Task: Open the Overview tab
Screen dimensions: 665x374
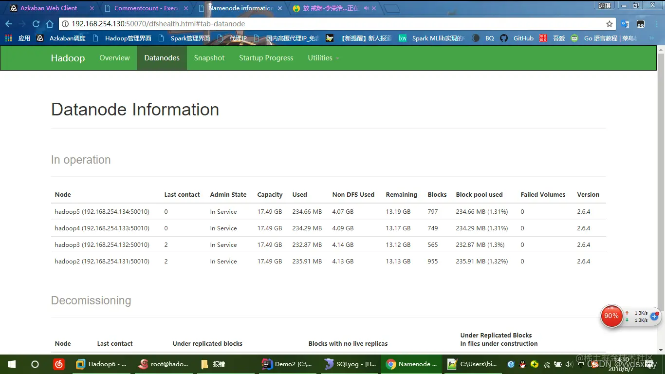Action: point(114,58)
